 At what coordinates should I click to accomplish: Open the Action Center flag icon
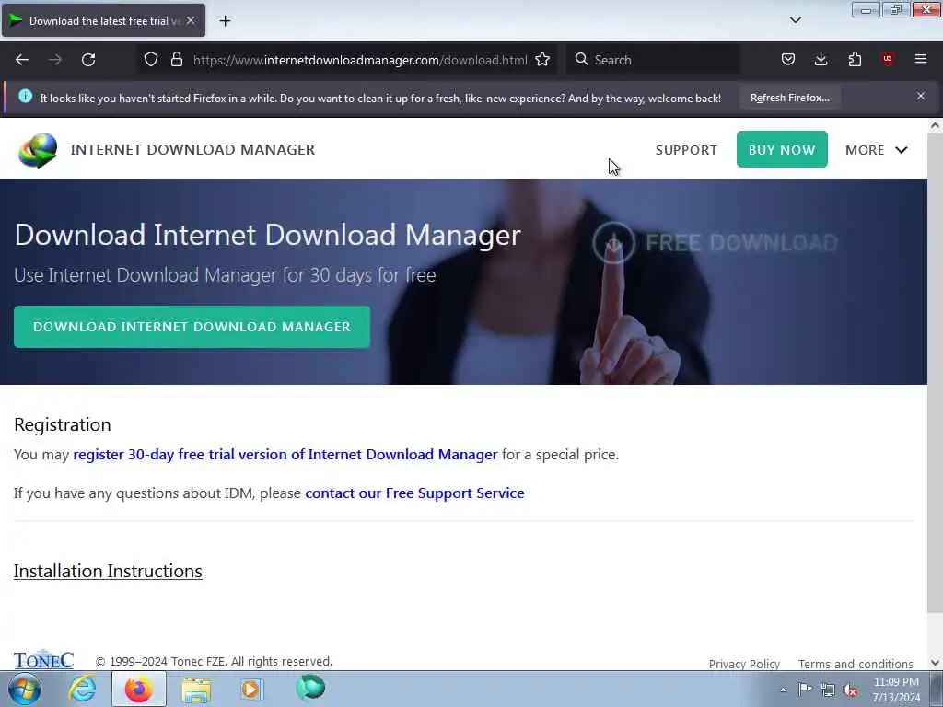805,690
